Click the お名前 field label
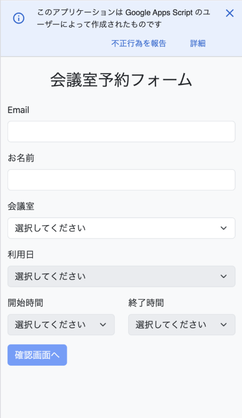 pos(21,158)
